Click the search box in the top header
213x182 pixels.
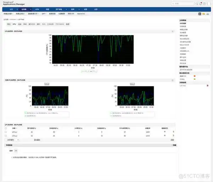click(x=182, y=4)
